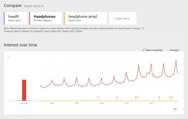
Task: Uncheck the News headlines checkbox
Action: pos(143,50)
